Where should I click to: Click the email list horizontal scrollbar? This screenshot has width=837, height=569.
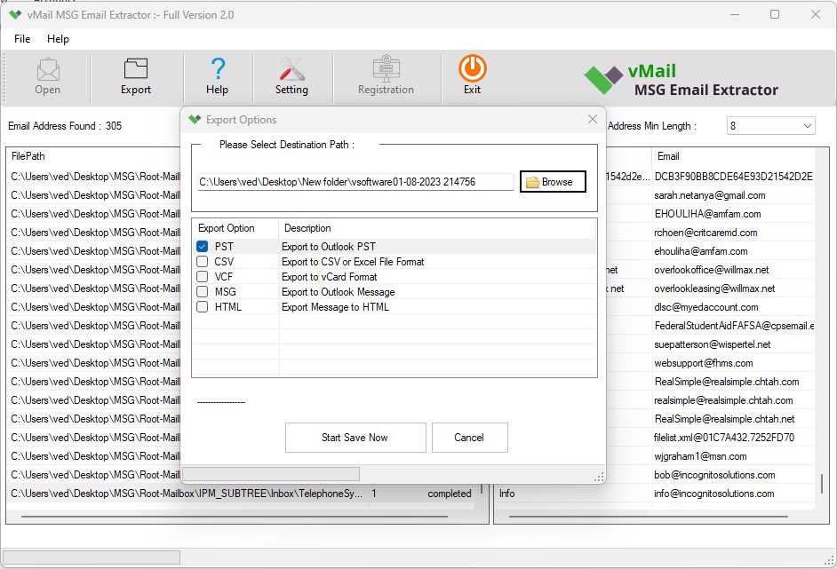(x=648, y=517)
